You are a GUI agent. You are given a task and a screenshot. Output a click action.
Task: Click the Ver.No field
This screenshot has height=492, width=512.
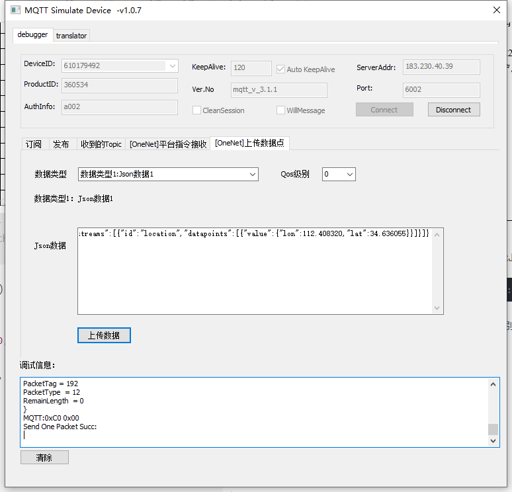(x=279, y=90)
